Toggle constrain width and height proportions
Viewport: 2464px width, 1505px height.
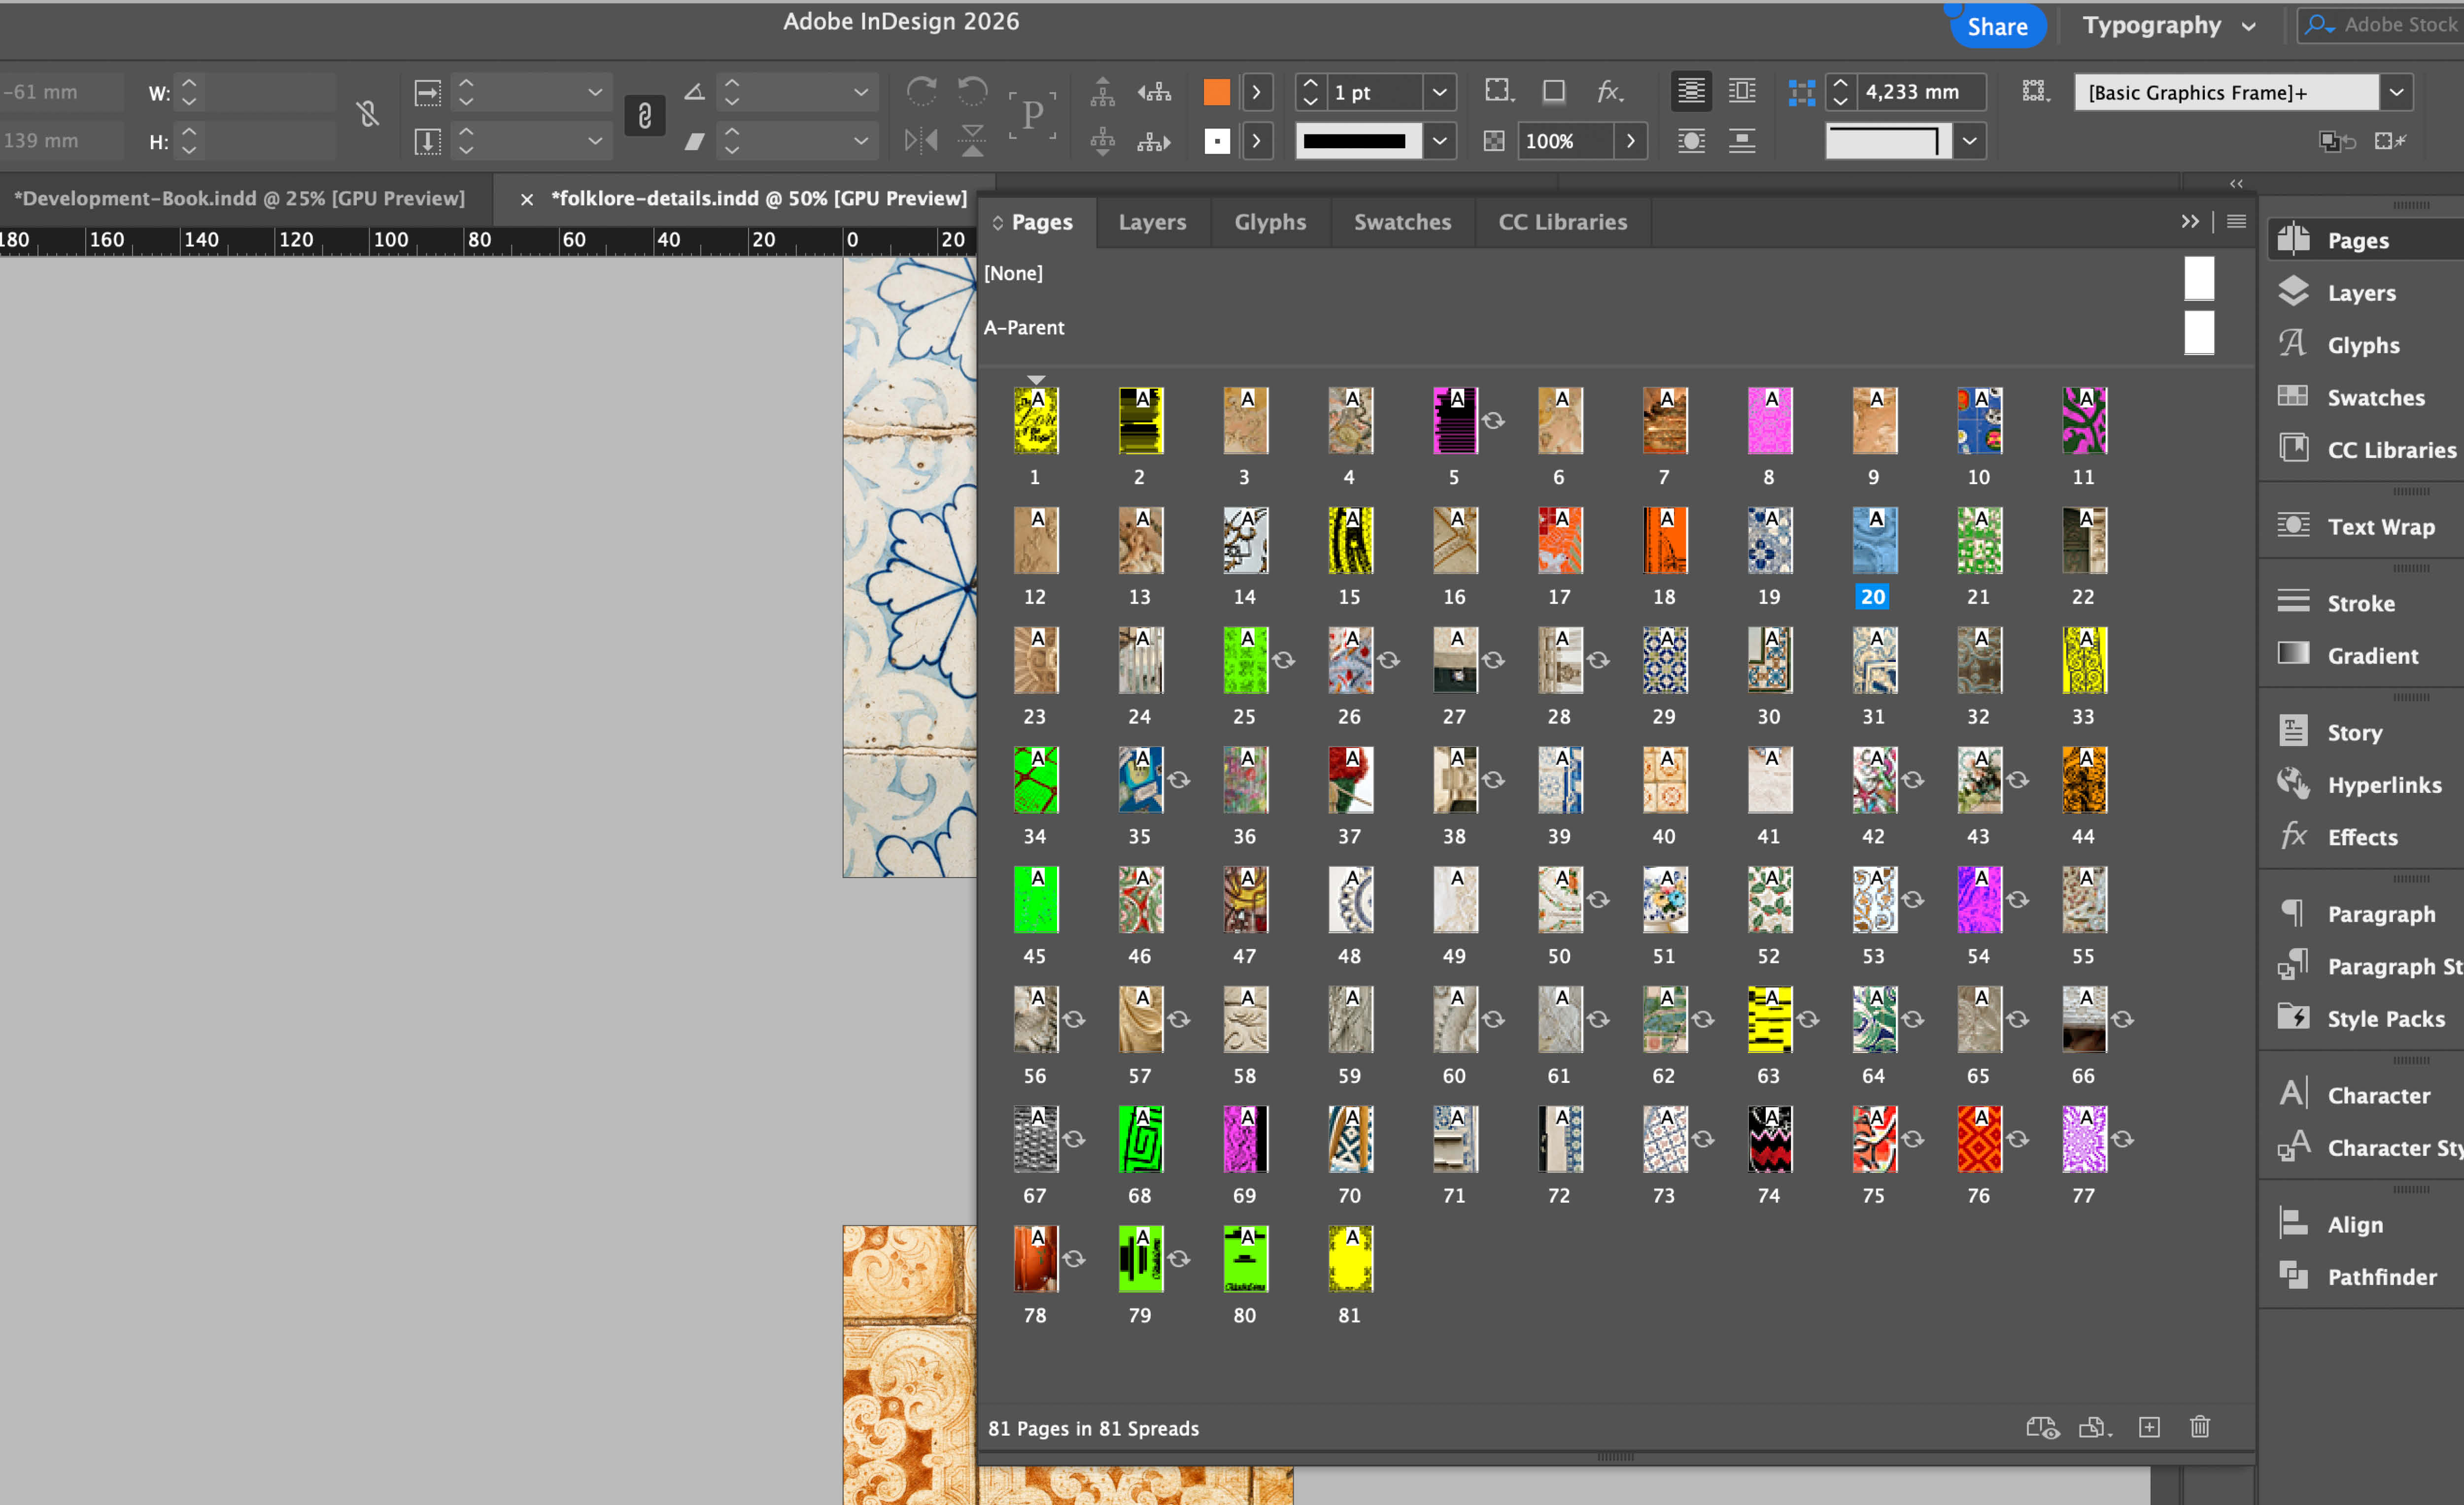pos(367,115)
